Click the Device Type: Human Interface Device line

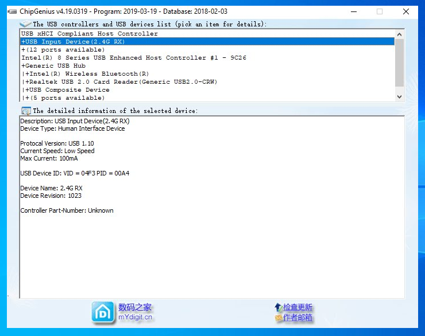[72, 128]
